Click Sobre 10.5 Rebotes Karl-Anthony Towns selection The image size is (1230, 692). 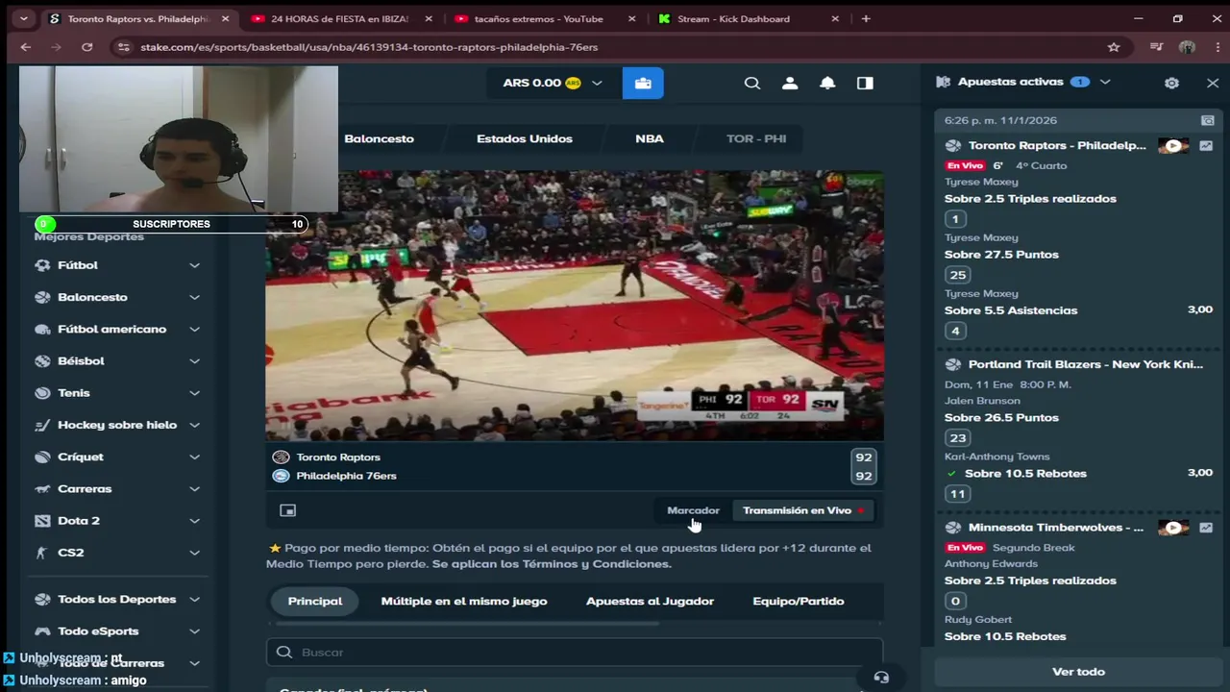tap(1025, 474)
